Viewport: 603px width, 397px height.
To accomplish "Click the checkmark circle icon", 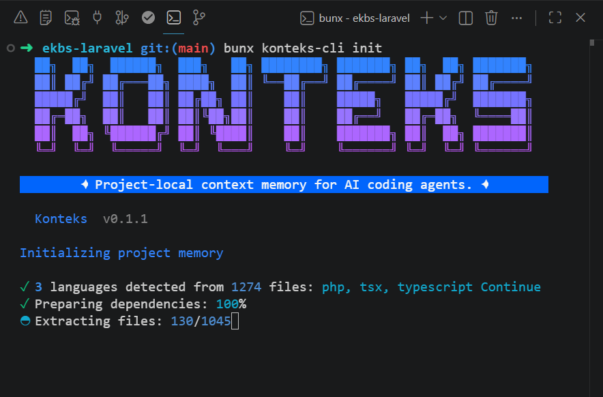I will tap(149, 18).
